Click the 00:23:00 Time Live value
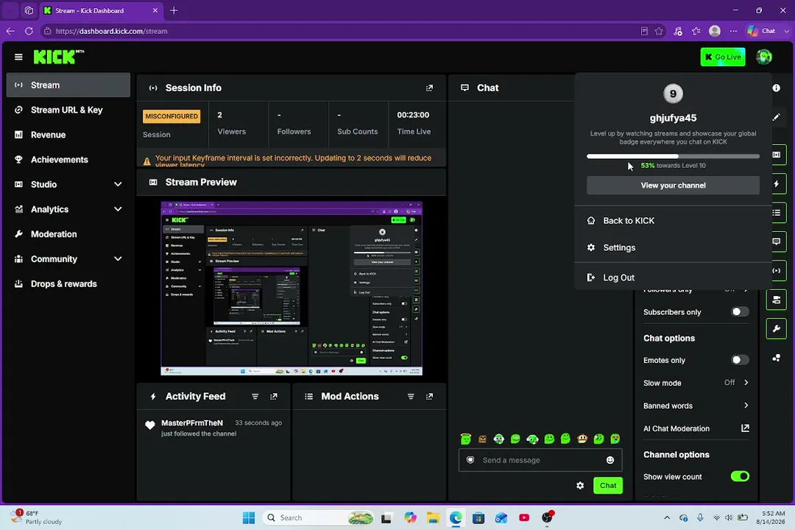 (x=413, y=115)
